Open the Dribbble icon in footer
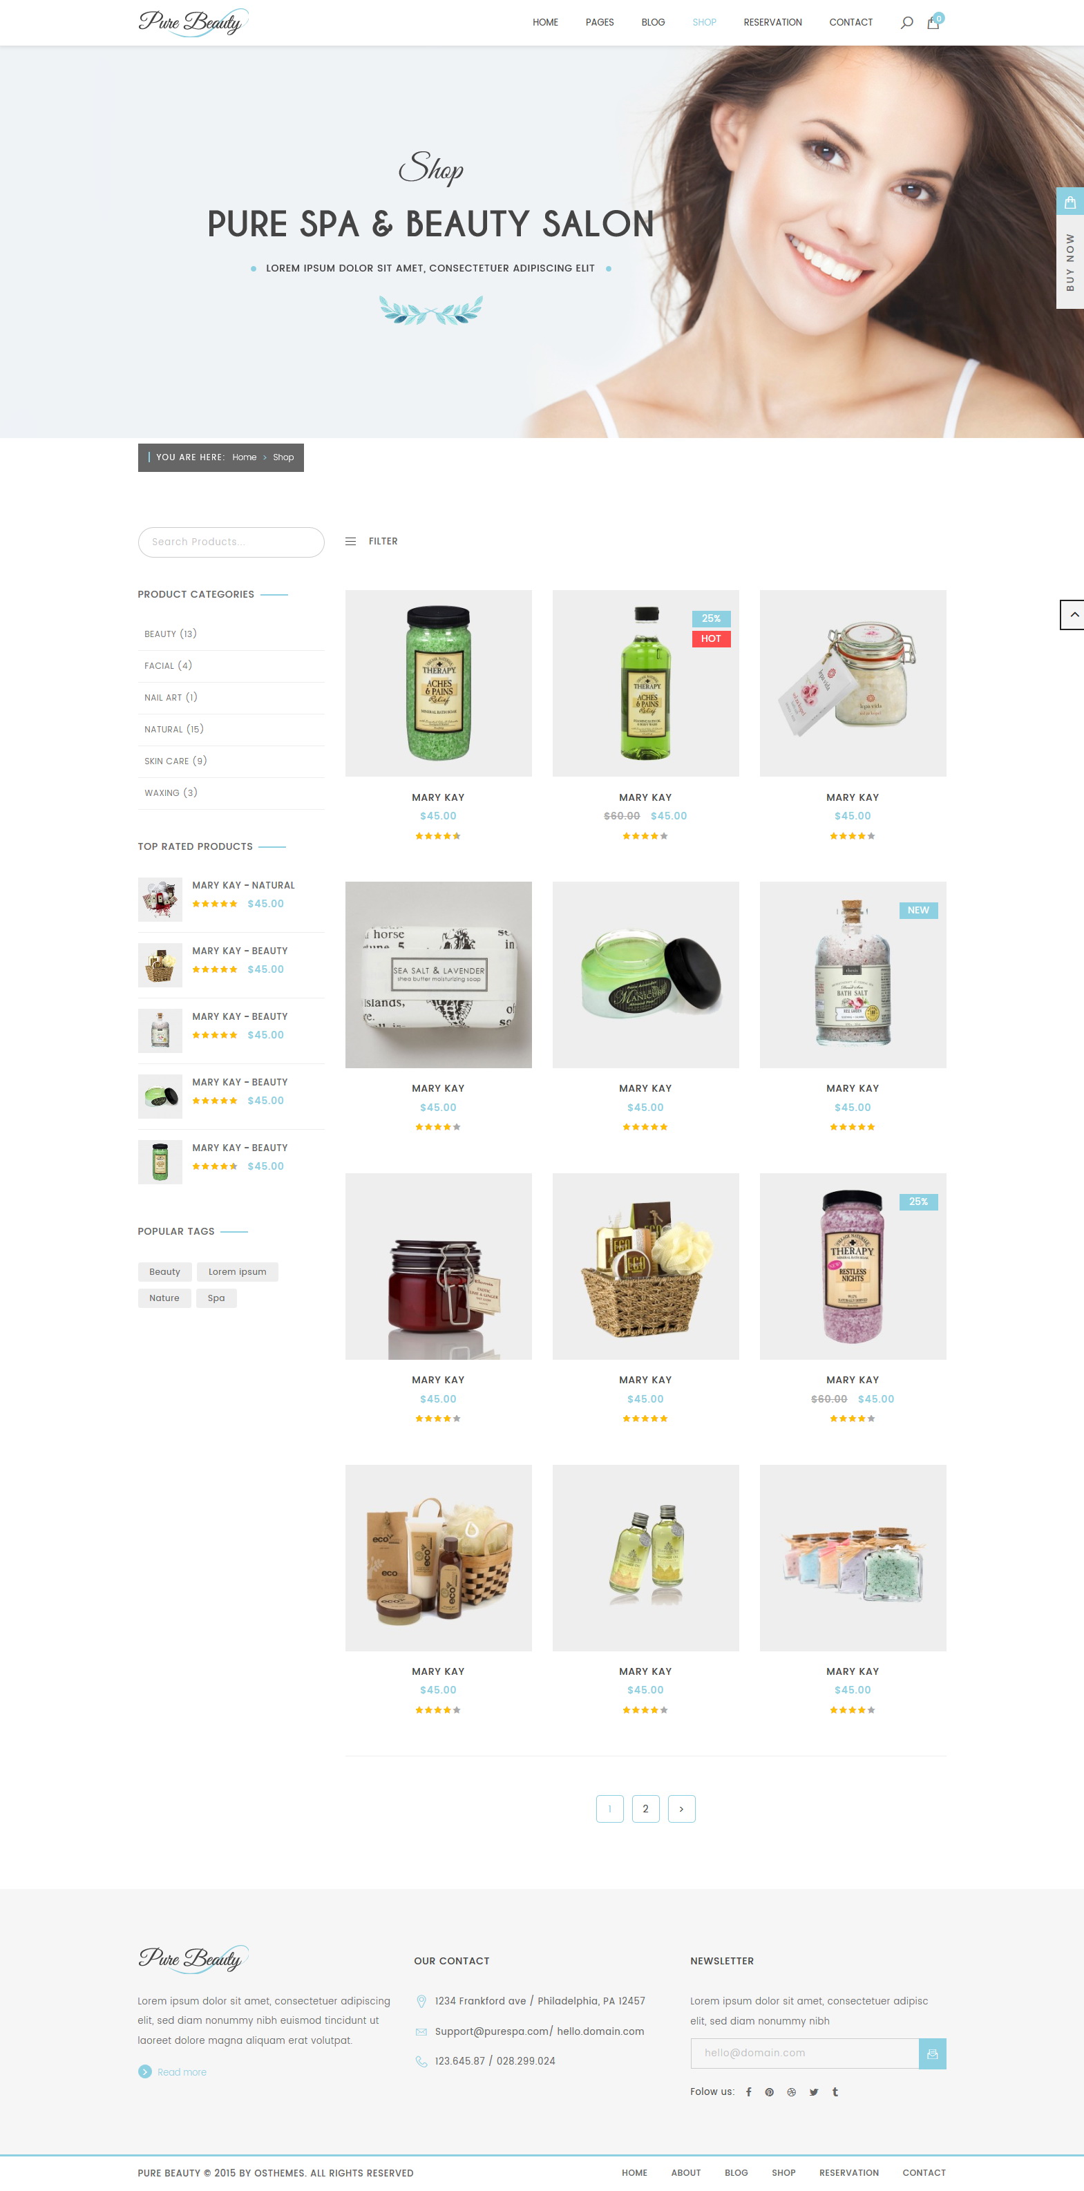 pyautogui.click(x=792, y=2092)
